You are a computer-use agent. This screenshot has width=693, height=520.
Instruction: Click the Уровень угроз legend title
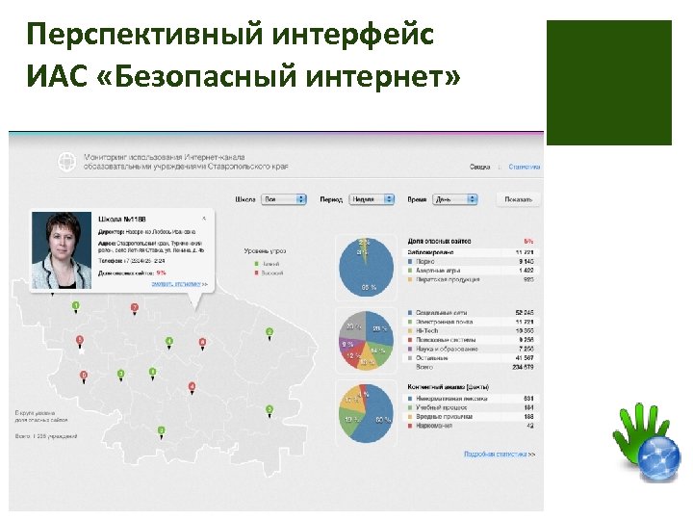tap(265, 251)
